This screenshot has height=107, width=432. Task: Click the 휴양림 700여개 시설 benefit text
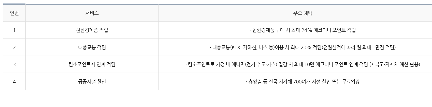[x=303, y=82]
